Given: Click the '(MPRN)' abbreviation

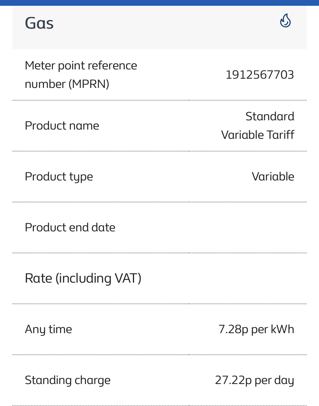Looking at the screenshot, I should point(89,84).
